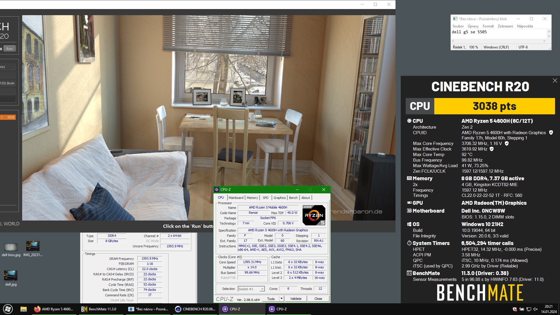The height and width of the screenshot is (315, 560).
Task: Click the shield next to Max Effective Clock
Action: point(491,149)
